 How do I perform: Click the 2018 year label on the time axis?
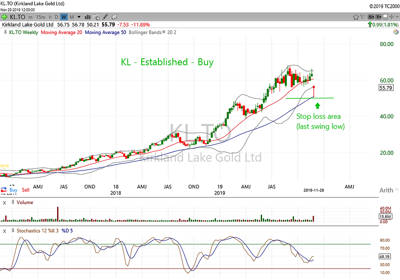pyautogui.click(x=116, y=193)
